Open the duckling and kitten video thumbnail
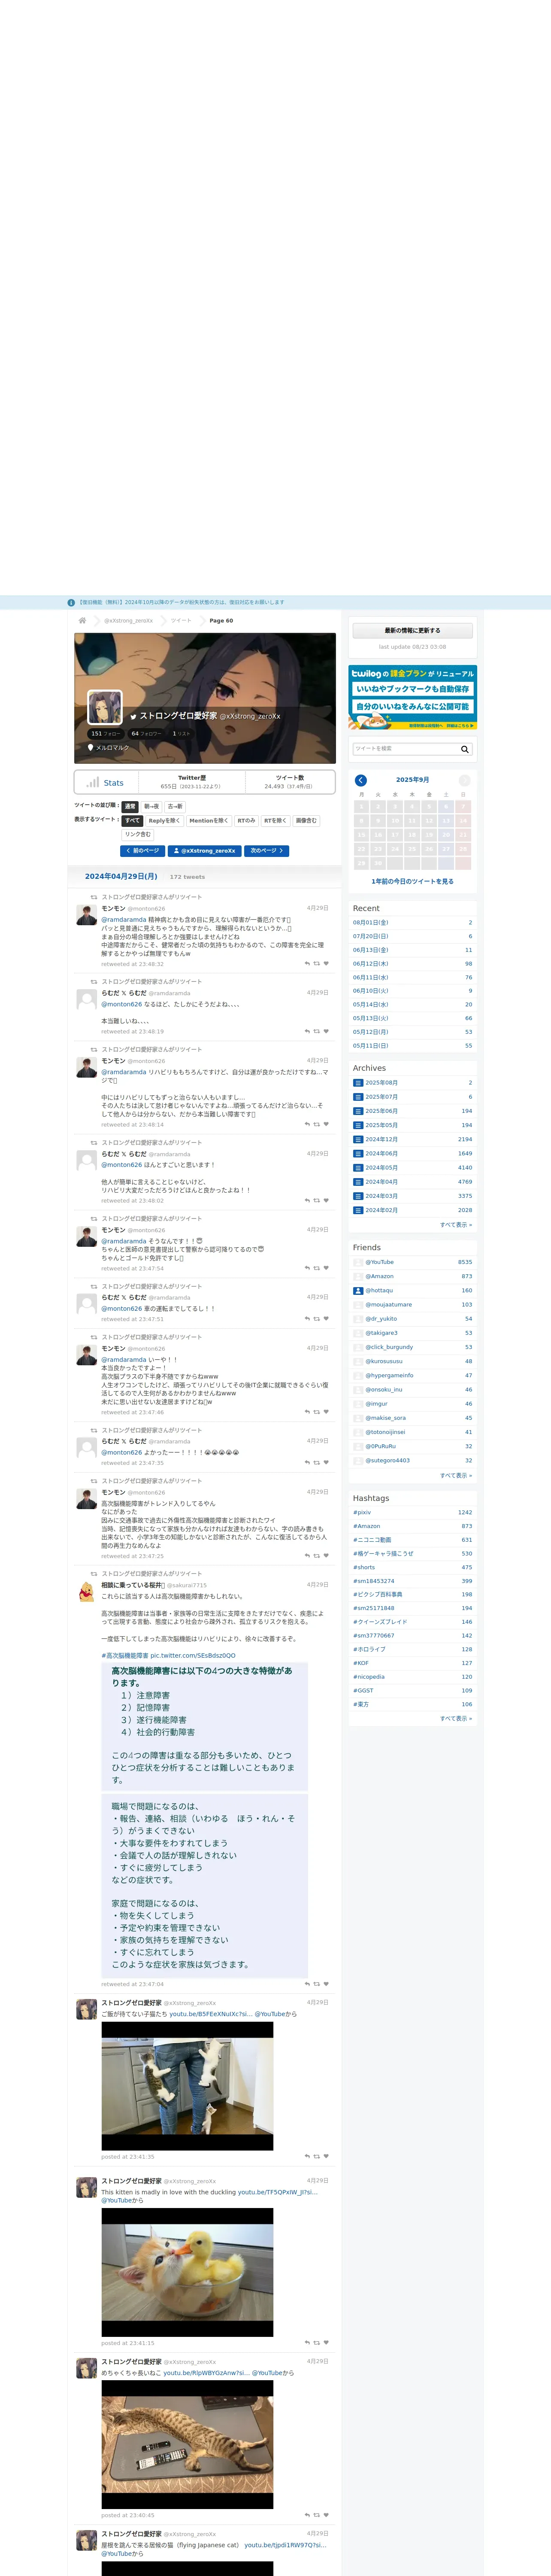The height and width of the screenshot is (2576, 551). tap(187, 2272)
